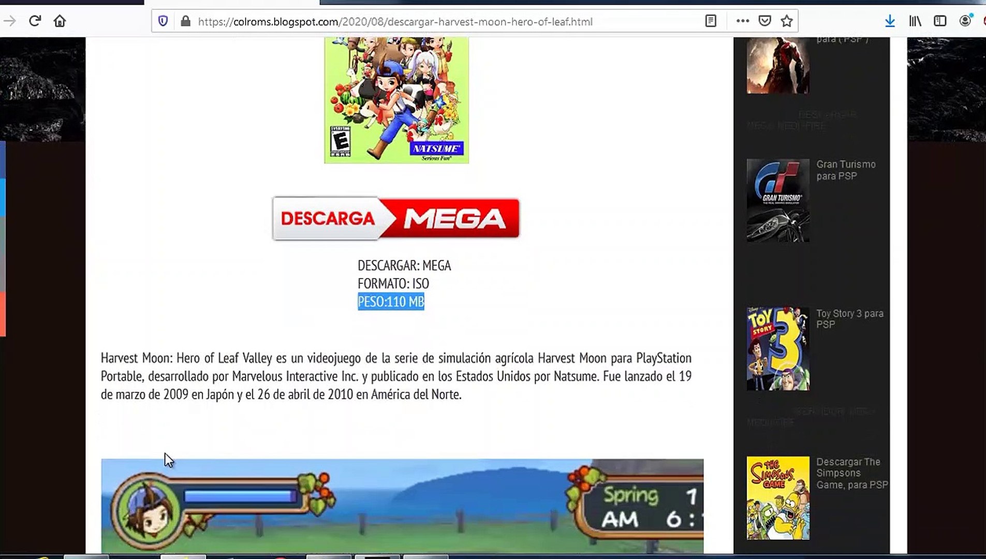Image resolution: width=986 pixels, height=559 pixels.
Task: Save page to Pocket
Action: pos(765,21)
